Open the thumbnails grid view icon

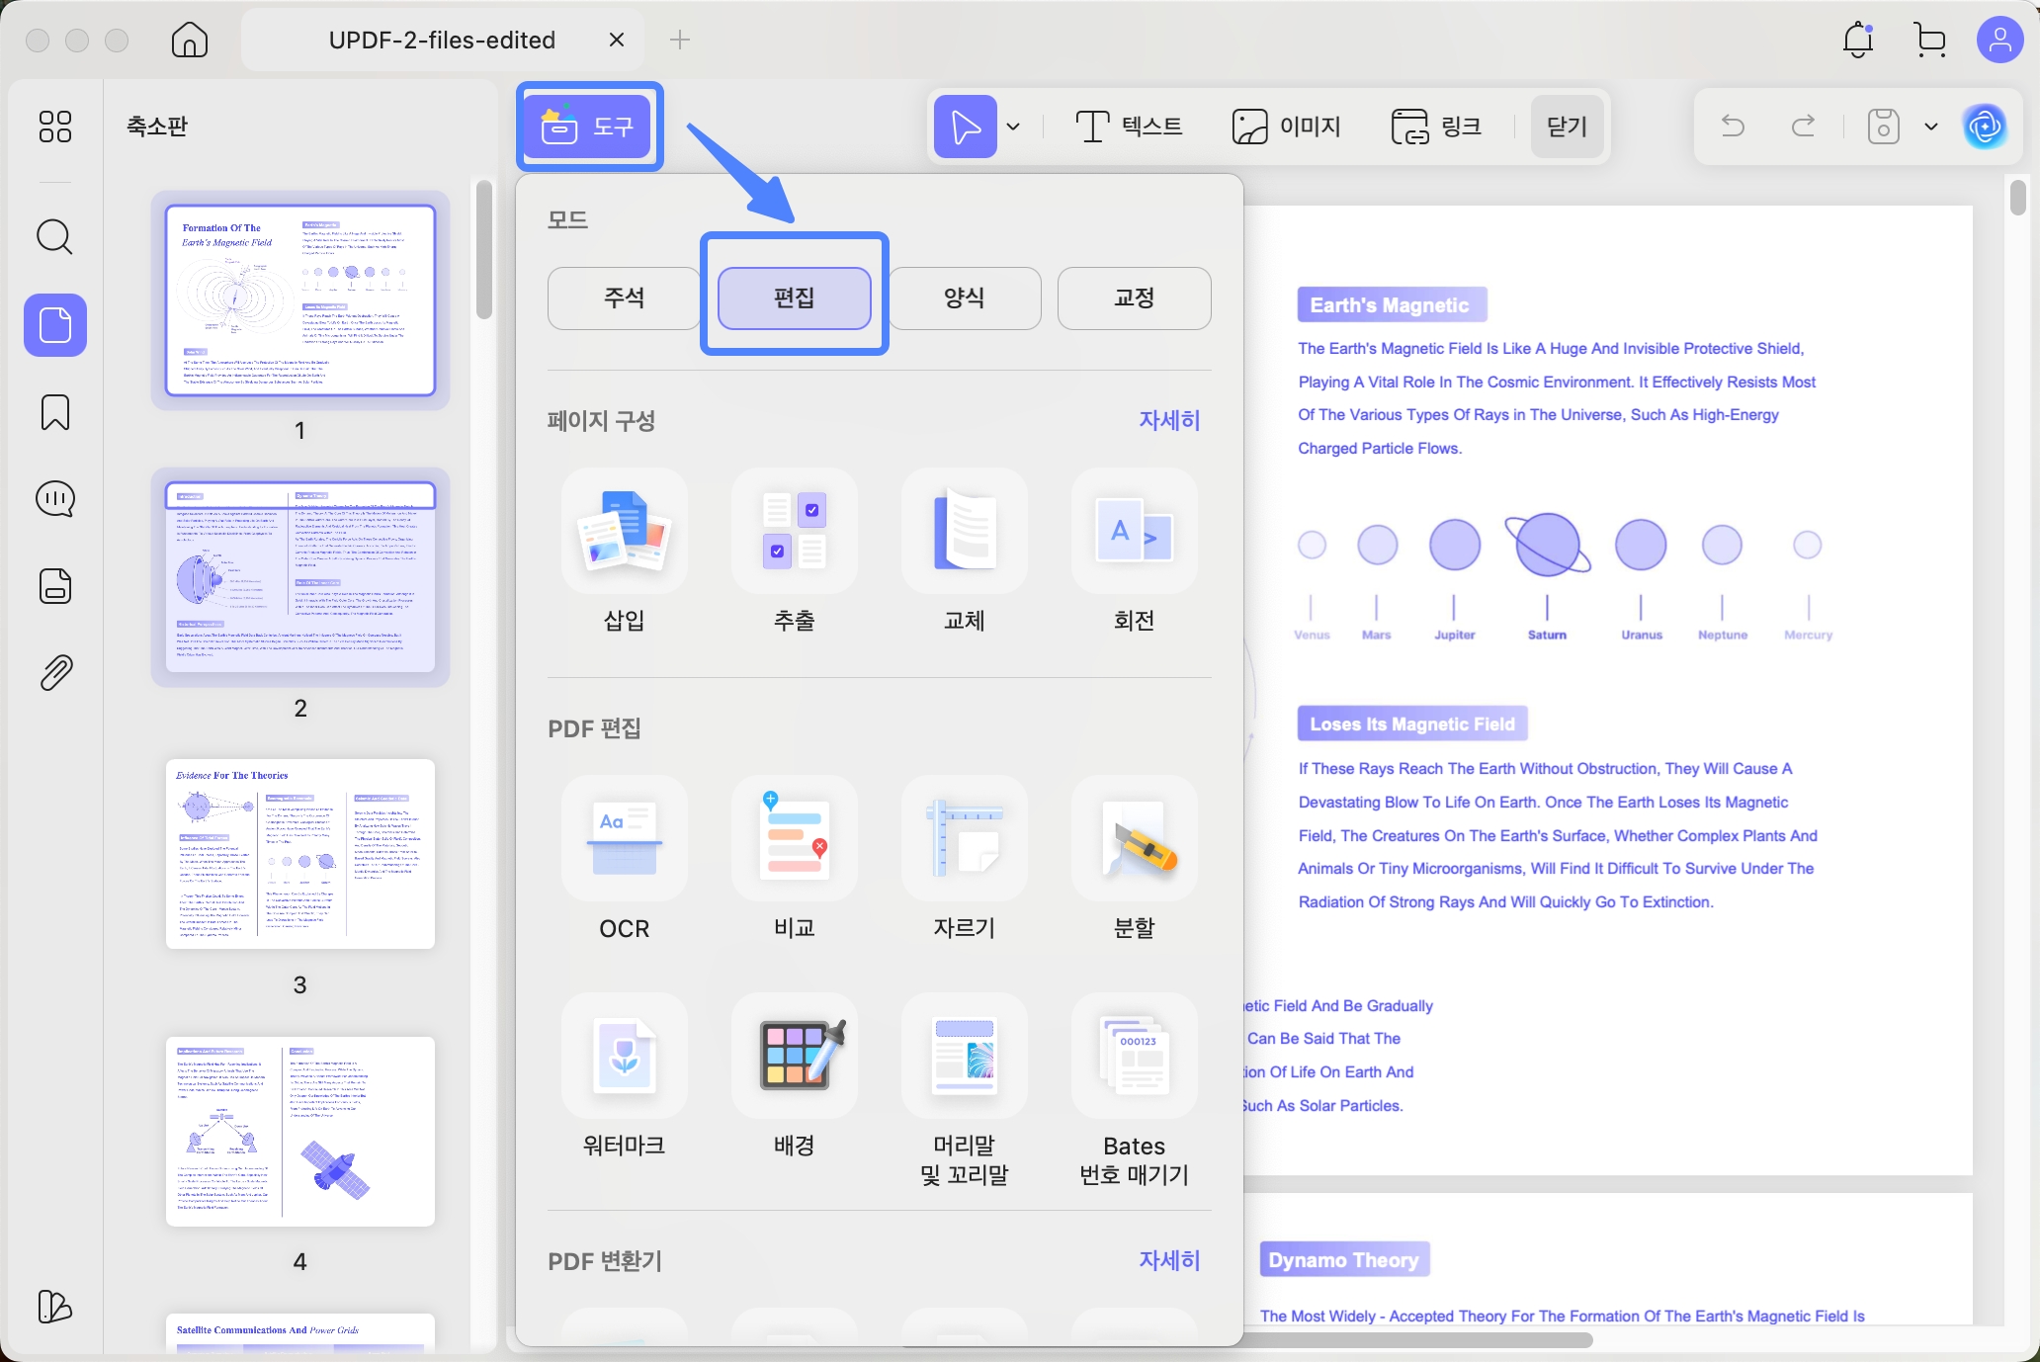tap(55, 127)
